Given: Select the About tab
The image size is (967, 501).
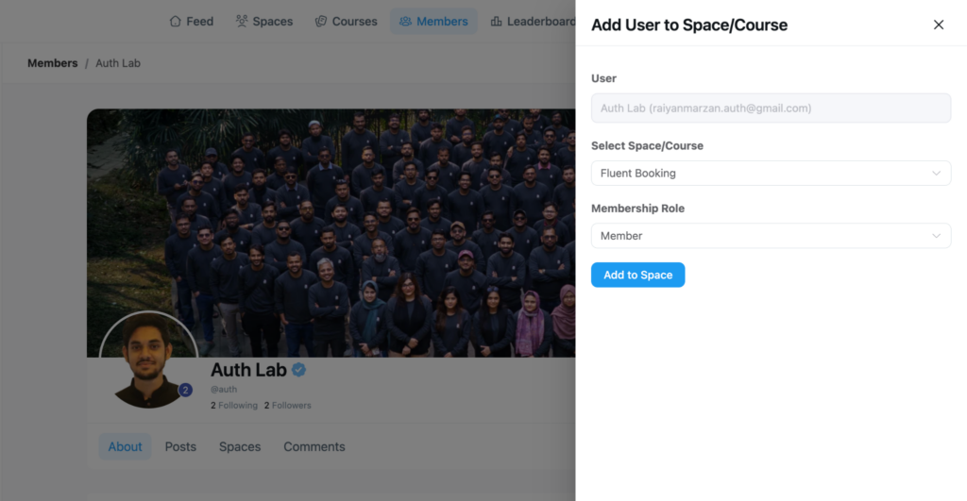Looking at the screenshot, I should (125, 446).
